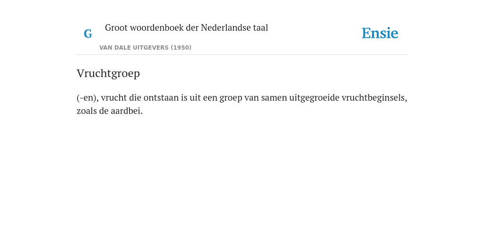484x242 pixels.
Task: Open Groot woordenboek der Nederlandse taal link
Action: [186, 28]
